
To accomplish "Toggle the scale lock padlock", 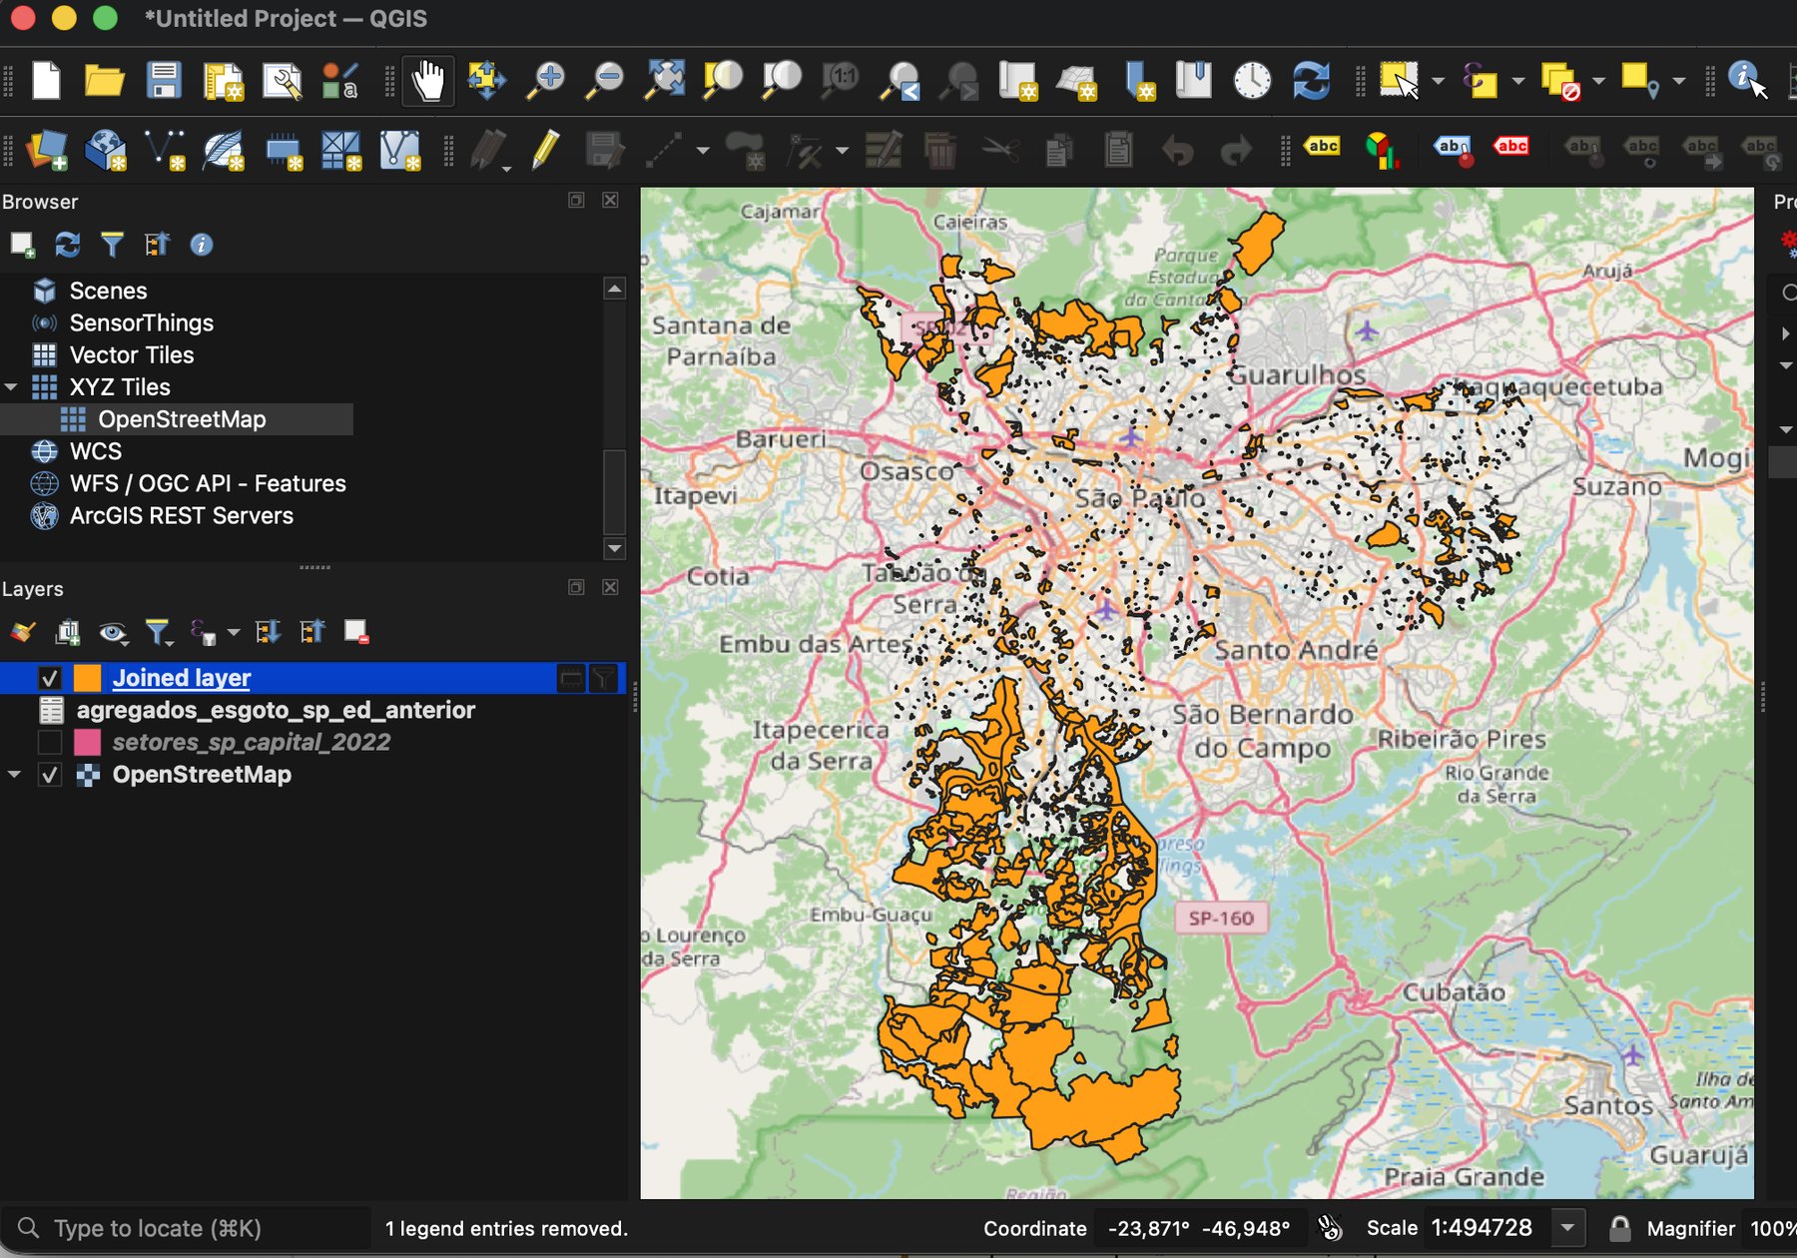I will pyautogui.click(x=1619, y=1228).
